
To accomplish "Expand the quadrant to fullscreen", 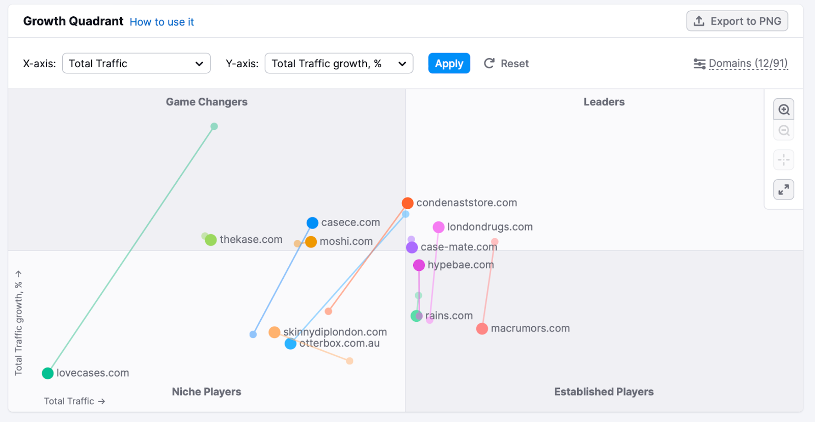I will point(783,189).
